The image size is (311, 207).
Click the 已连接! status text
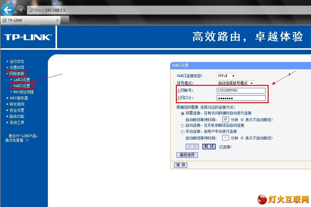point(225,147)
